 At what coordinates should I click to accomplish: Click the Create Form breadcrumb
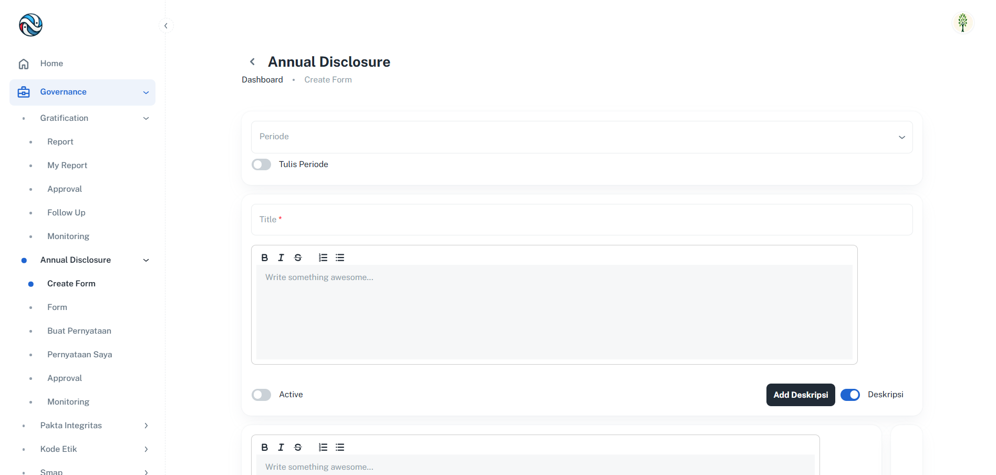[328, 80]
